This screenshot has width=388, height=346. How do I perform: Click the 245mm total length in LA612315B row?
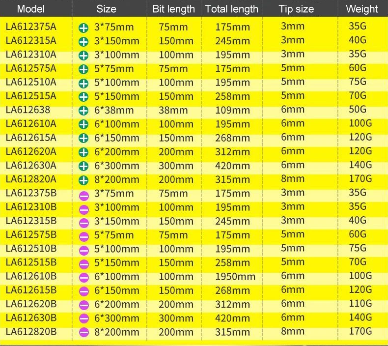tap(232, 221)
